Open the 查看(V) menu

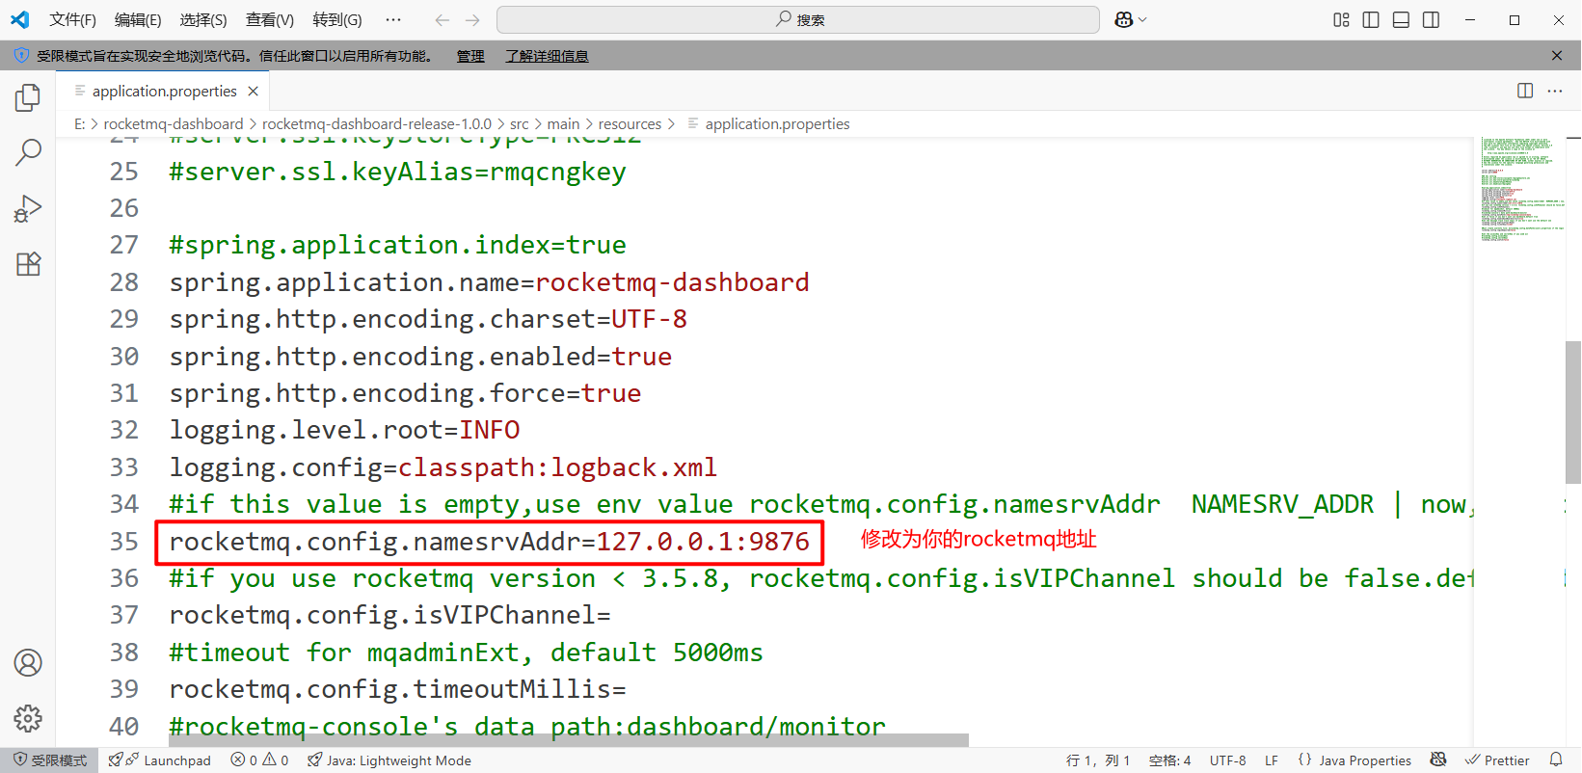pos(270,19)
